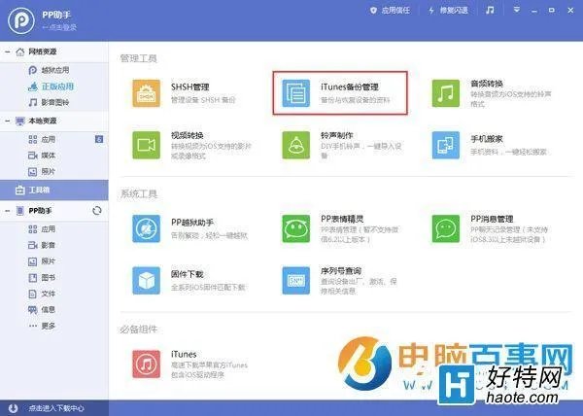This screenshot has width=583, height=416.
Task: Click the 手机搬家 title text
Action: point(487,139)
